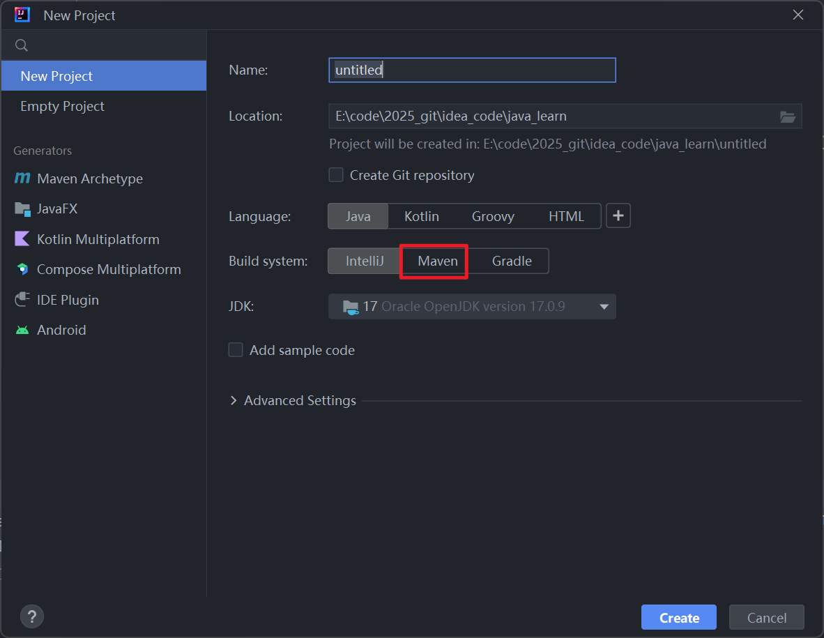Click the 'Project will be created in' hint

[547, 144]
